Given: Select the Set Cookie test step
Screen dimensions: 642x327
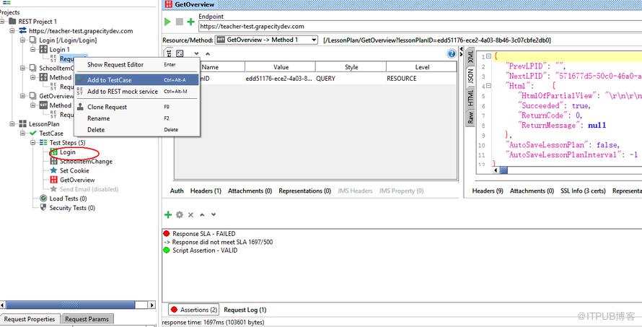Looking at the screenshot, I should pyautogui.click(x=74, y=170).
